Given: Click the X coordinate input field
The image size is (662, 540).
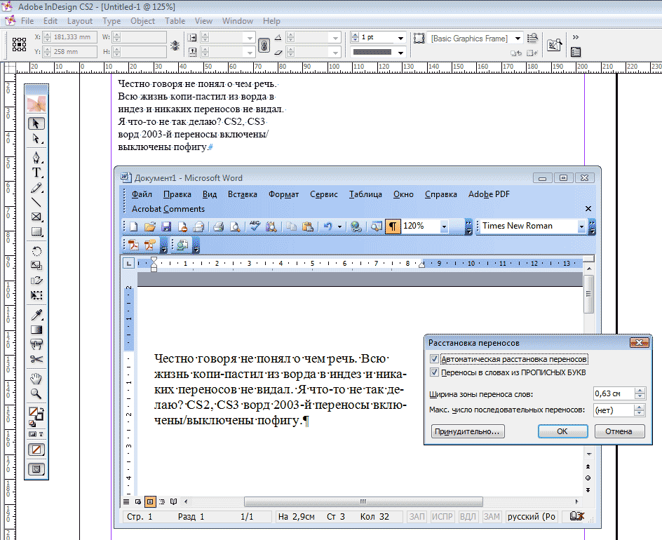Looking at the screenshot, I should coord(74,37).
